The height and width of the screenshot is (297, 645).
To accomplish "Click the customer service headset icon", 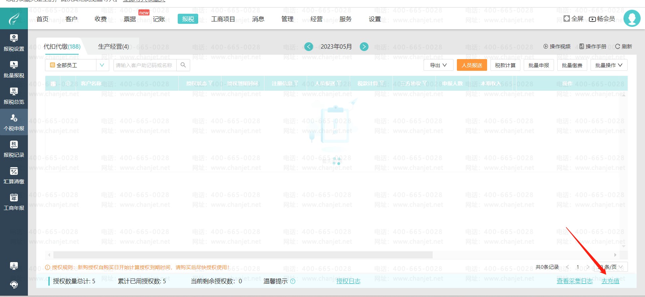I will point(14,285).
